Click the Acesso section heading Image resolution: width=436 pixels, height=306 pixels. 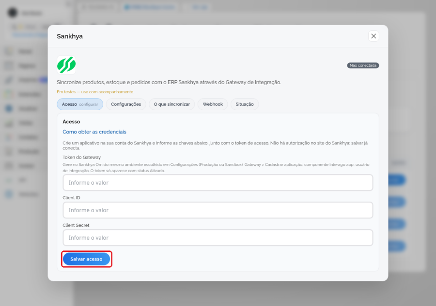71,121
